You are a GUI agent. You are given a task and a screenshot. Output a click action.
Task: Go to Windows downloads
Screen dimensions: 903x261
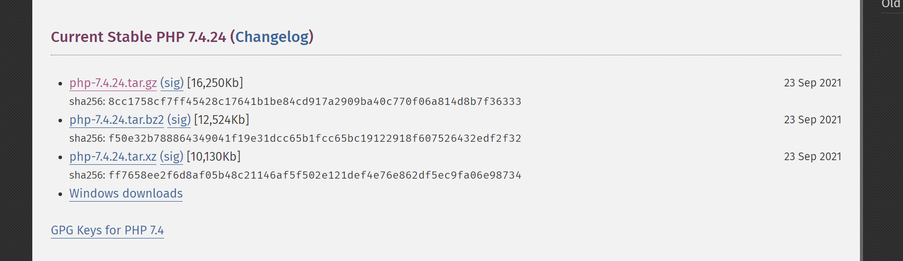(126, 193)
